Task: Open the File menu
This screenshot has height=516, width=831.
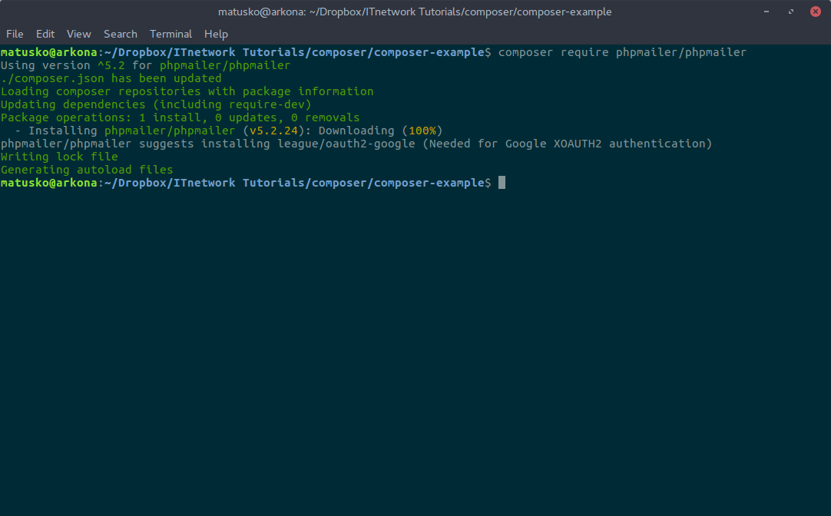Action: pos(14,34)
